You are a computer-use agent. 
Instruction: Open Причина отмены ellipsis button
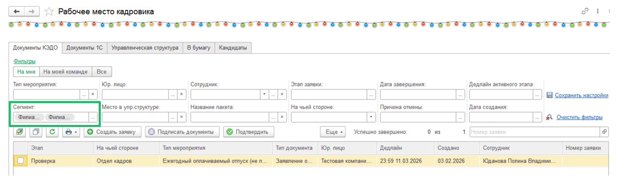[460, 117]
